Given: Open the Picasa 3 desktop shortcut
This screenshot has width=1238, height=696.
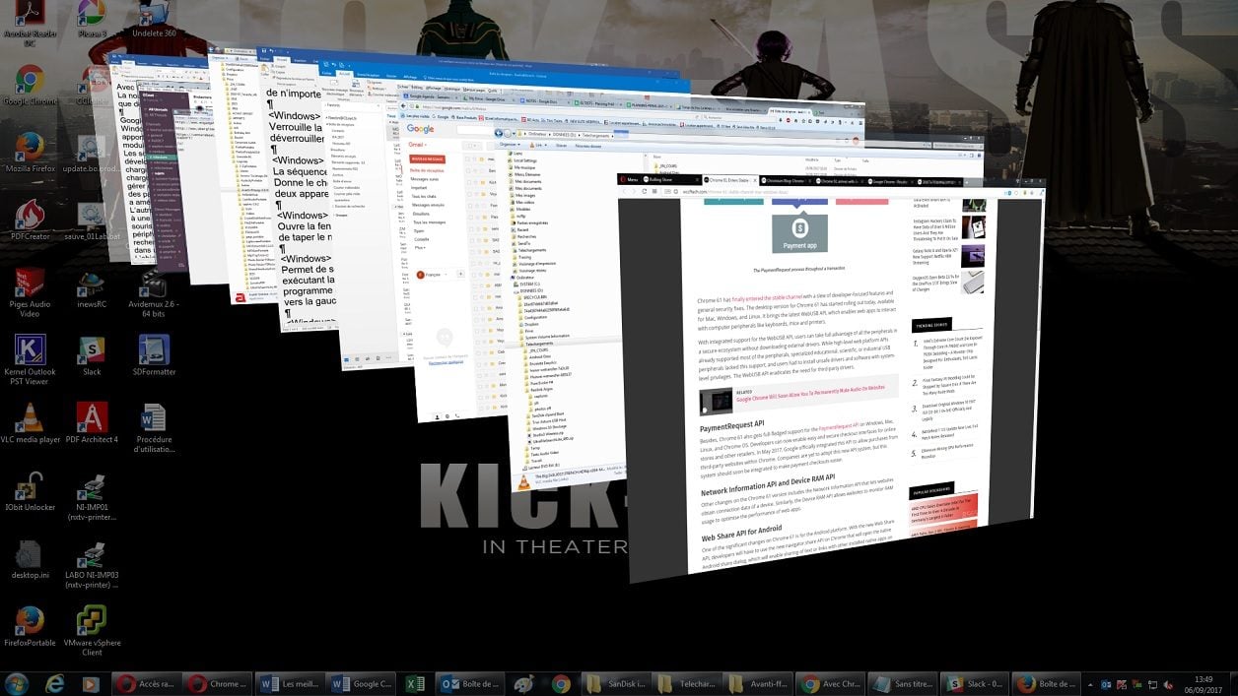Looking at the screenshot, I should (x=92, y=20).
